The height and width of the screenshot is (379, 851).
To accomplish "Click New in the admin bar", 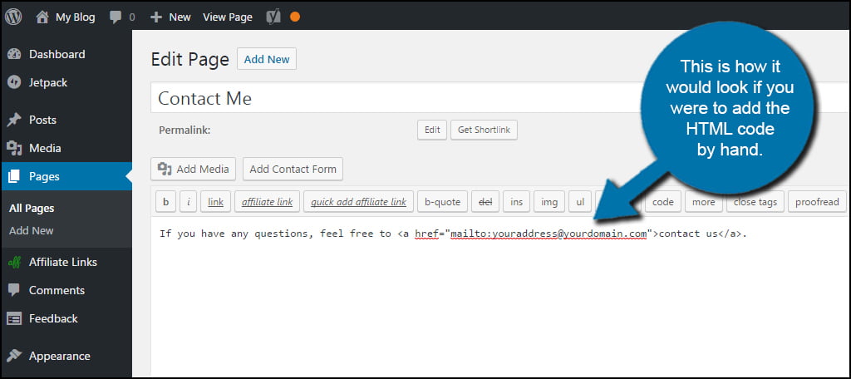I will coord(180,17).
